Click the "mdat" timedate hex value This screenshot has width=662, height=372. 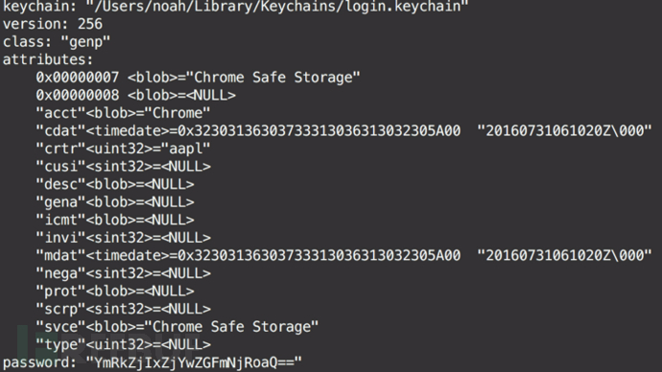click(319, 256)
